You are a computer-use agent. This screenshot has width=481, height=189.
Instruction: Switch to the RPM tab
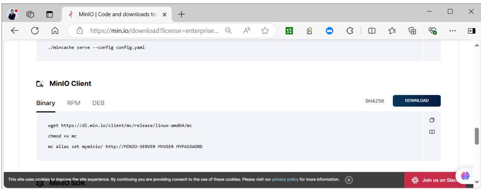coord(73,103)
